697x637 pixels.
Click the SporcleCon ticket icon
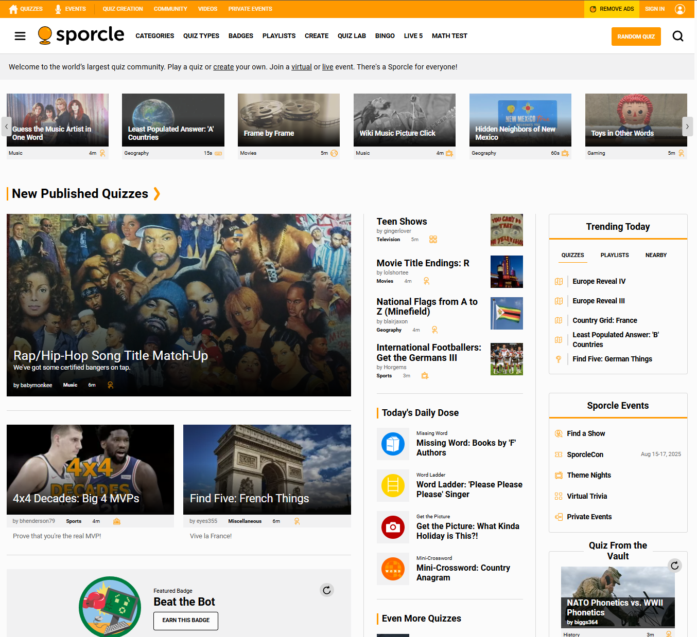pyautogui.click(x=559, y=454)
